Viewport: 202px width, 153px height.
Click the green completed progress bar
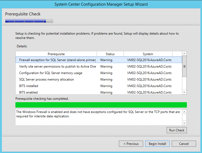coord(101,105)
